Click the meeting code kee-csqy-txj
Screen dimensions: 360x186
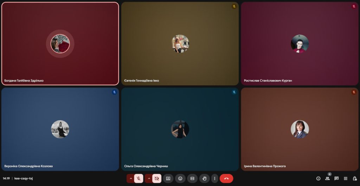pyautogui.click(x=24, y=178)
